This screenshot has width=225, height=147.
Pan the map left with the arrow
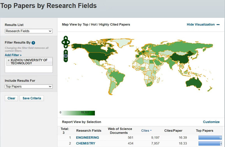pos(63,42)
